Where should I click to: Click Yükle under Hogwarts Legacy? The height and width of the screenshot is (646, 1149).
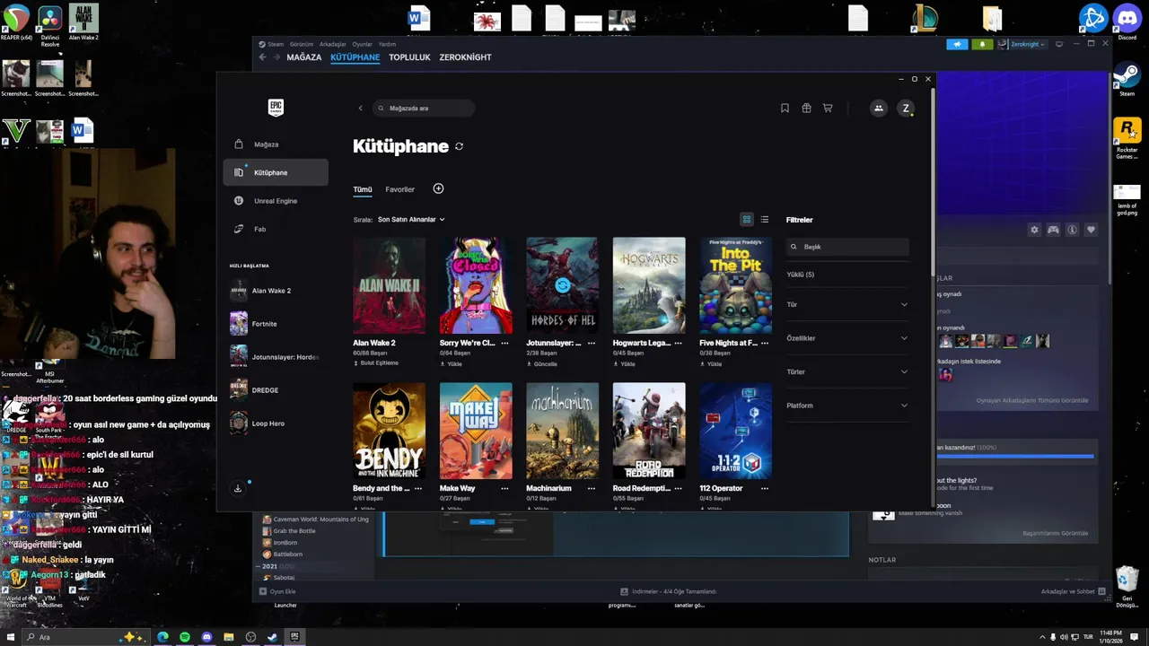pyautogui.click(x=625, y=364)
